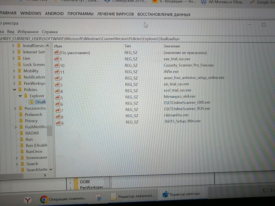Viewport: 275px width, 206px height.
Task: Sort by the Значение column header
Action: [172, 46]
